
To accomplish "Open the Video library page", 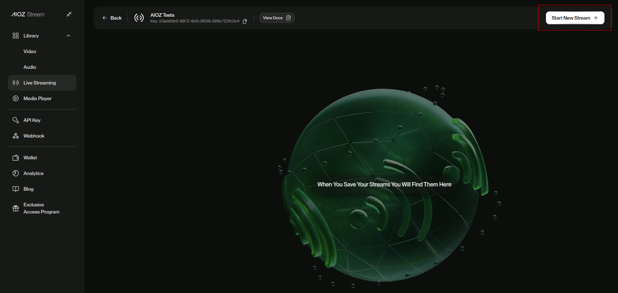I will pyautogui.click(x=30, y=51).
